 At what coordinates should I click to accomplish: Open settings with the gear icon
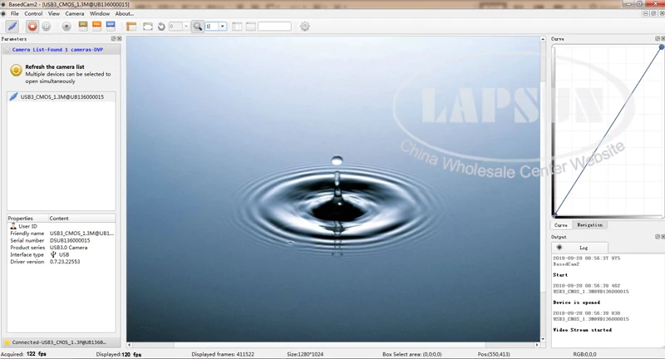(x=305, y=27)
